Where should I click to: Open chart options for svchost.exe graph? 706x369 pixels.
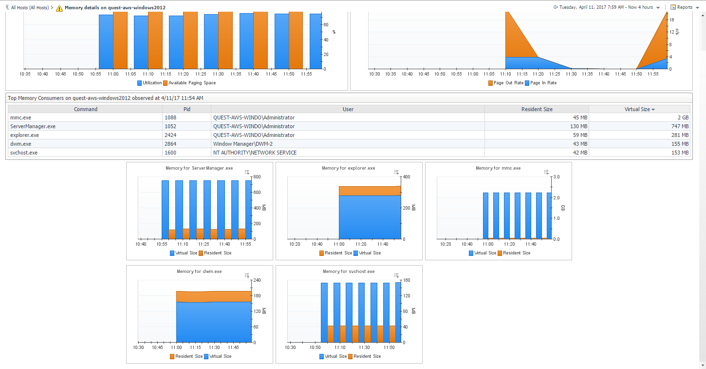click(397, 275)
